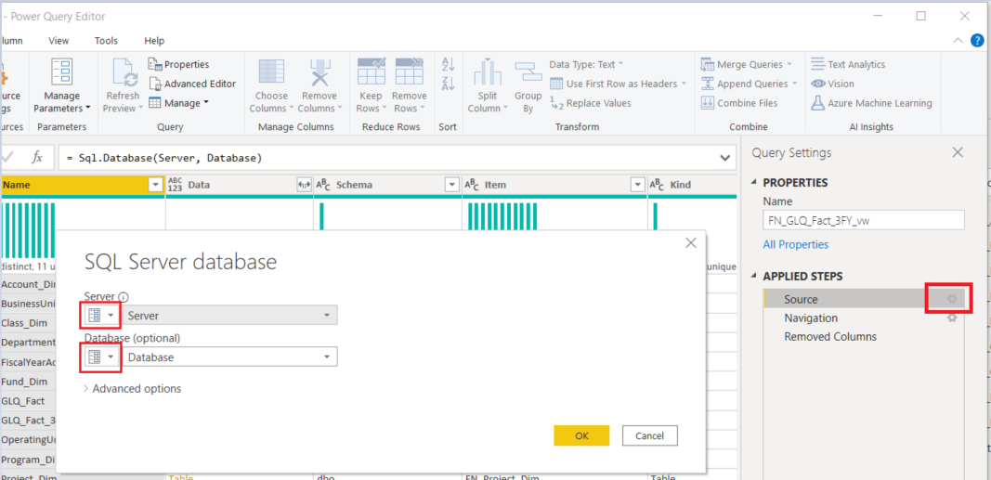Close the Query Settings pane
Image resolution: width=991 pixels, height=480 pixels.
[958, 152]
